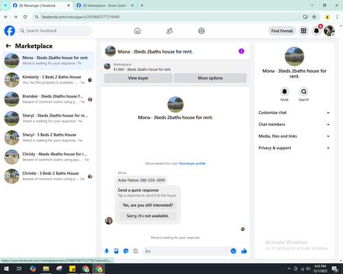
Task: Open the site information icon in address bar
Action: pyautogui.click(x=36, y=17)
